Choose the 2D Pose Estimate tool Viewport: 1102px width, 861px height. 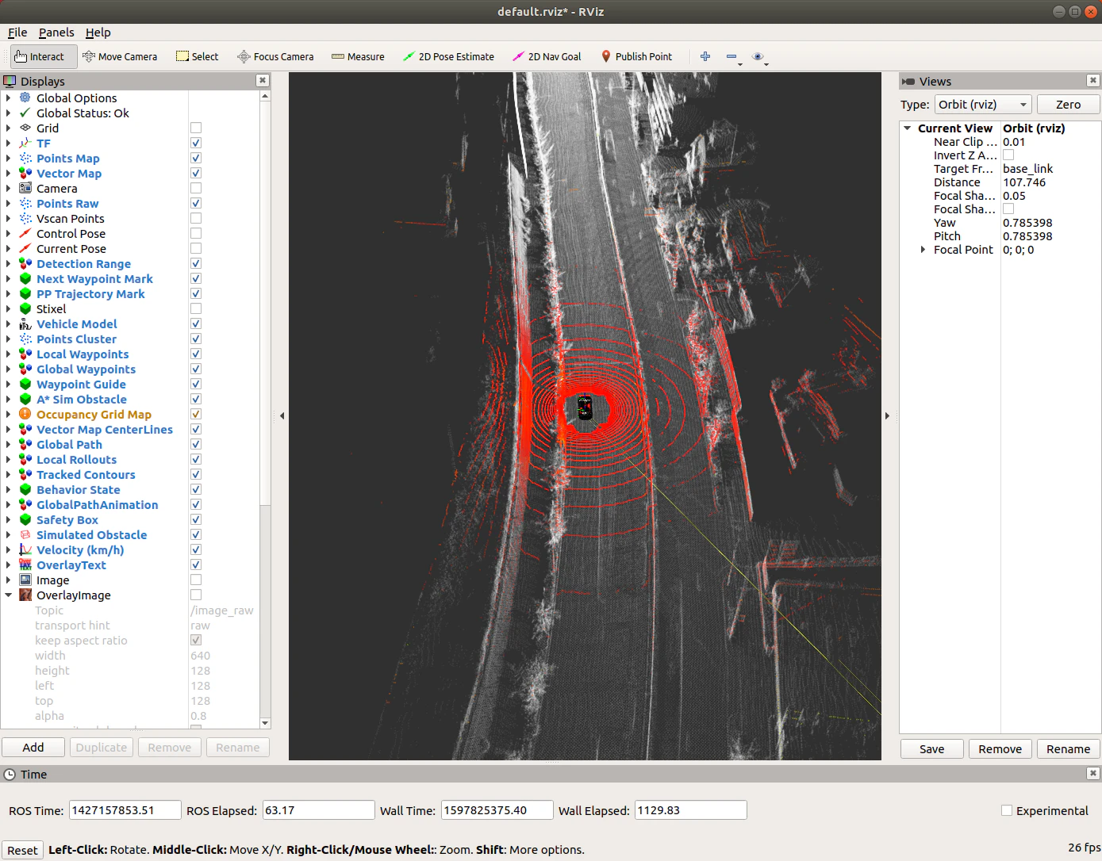coord(448,56)
